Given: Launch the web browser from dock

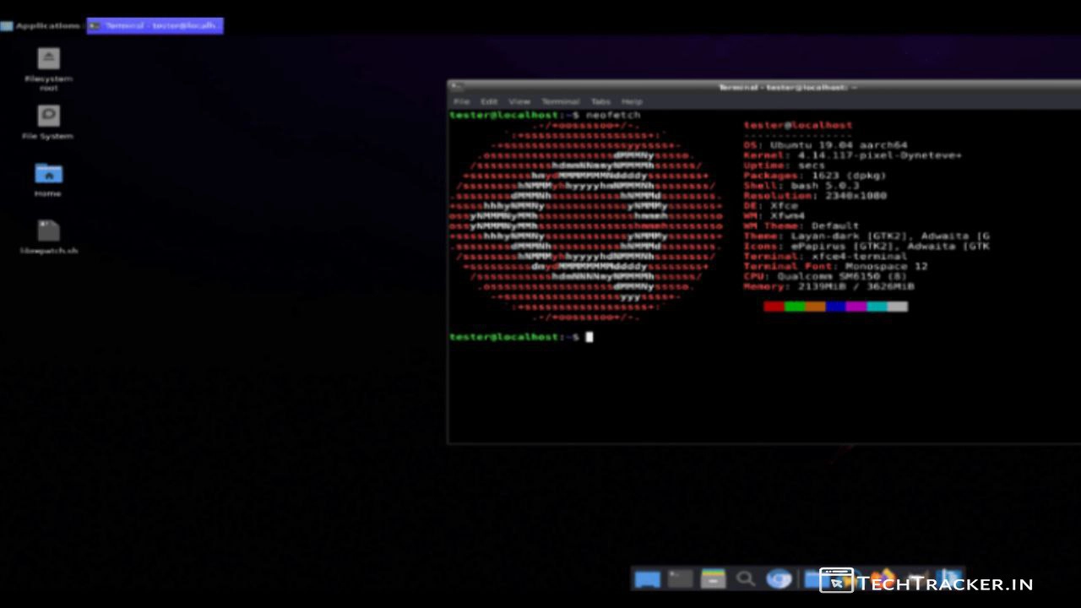Looking at the screenshot, I should (779, 578).
